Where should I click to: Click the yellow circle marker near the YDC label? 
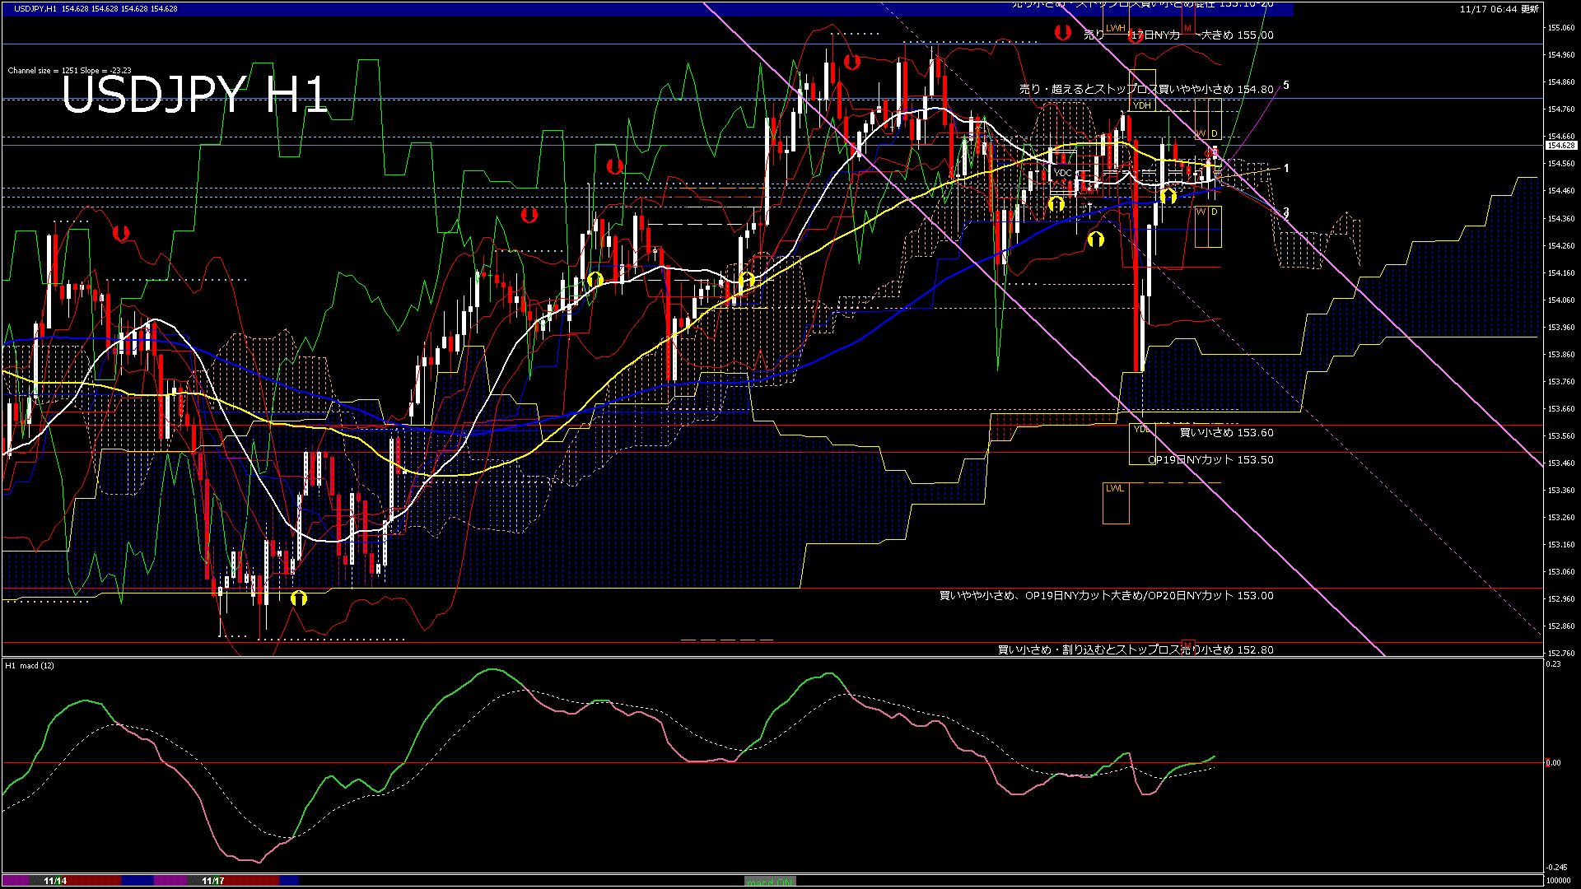coord(1058,202)
